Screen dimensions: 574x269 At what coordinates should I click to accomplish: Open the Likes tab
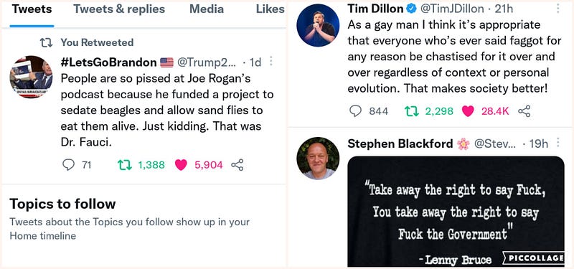coord(270,9)
